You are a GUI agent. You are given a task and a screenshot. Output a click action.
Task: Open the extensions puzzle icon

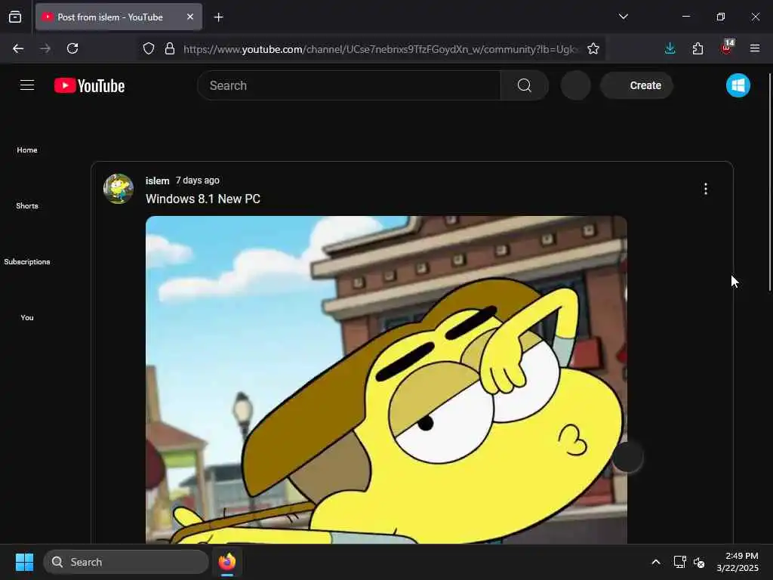[x=698, y=48]
